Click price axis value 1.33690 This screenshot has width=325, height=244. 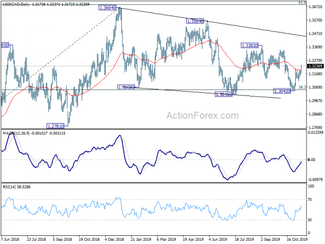click(315, 47)
